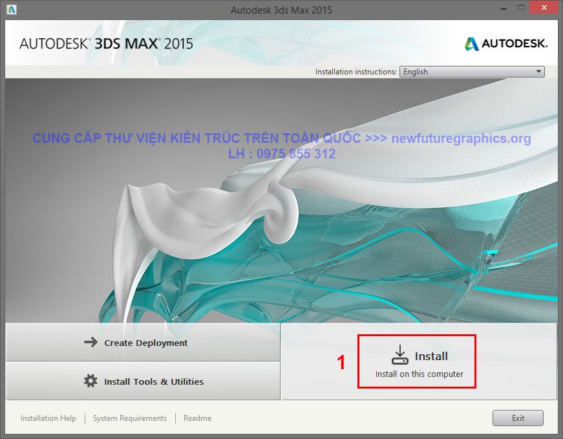Minimize the installer window
This screenshot has width=563, height=439.
tap(504, 8)
